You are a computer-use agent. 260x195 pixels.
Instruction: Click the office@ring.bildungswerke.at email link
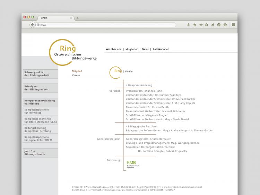point(186,187)
